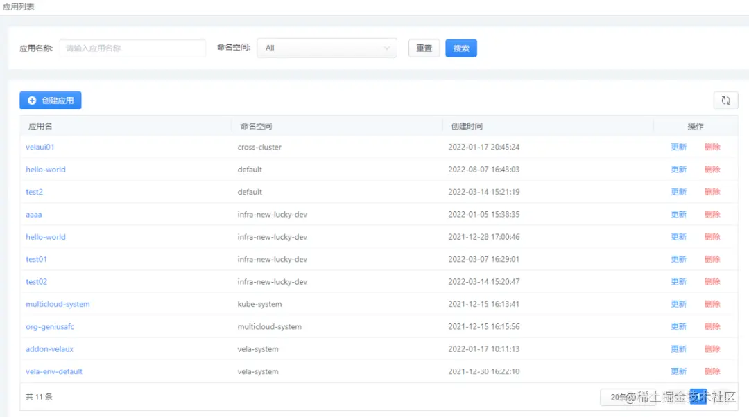Click the 创建应用 button

tap(50, 100)
